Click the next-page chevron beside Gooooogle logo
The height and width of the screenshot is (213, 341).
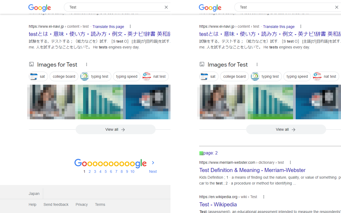(x=153, y=163)
